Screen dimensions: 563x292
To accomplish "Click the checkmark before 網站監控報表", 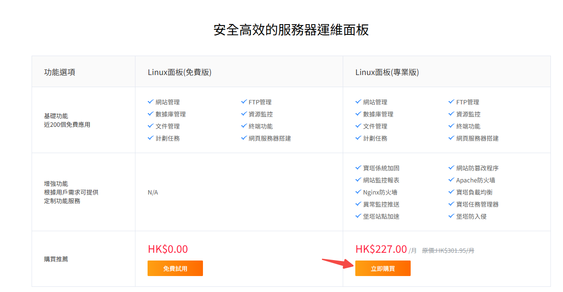I will pos(358,180).
